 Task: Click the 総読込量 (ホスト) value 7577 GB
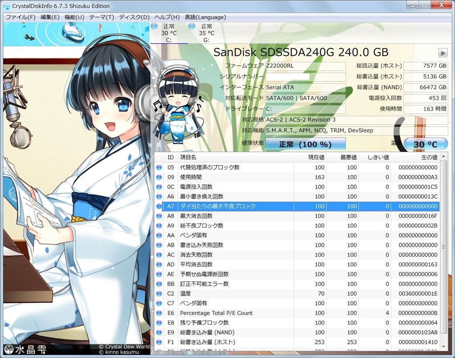(425, 66)
